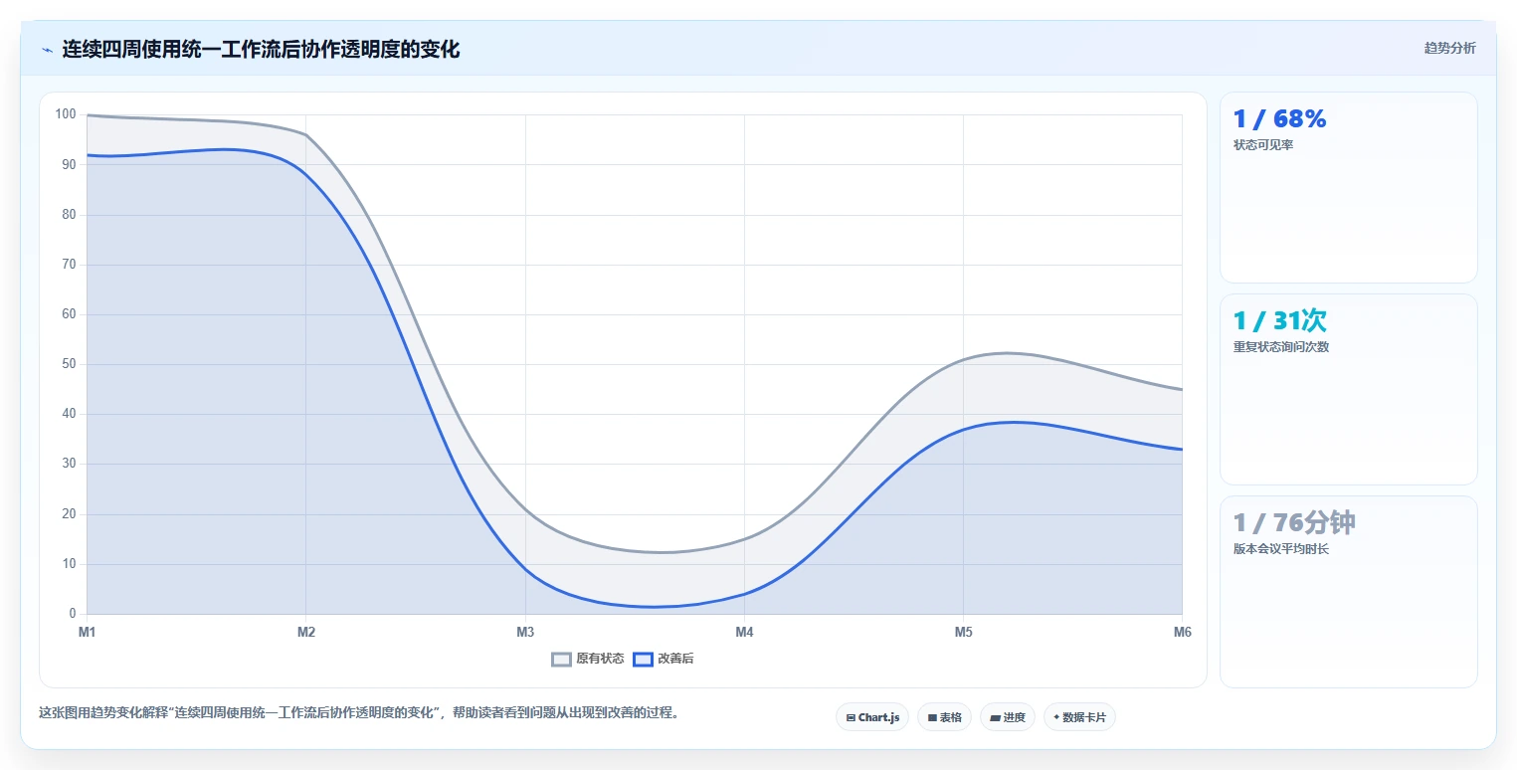This screenshot has height=770, width=1517.
Task: Select the 重复状态询问次数 stat card
Action: (1349, 390)
